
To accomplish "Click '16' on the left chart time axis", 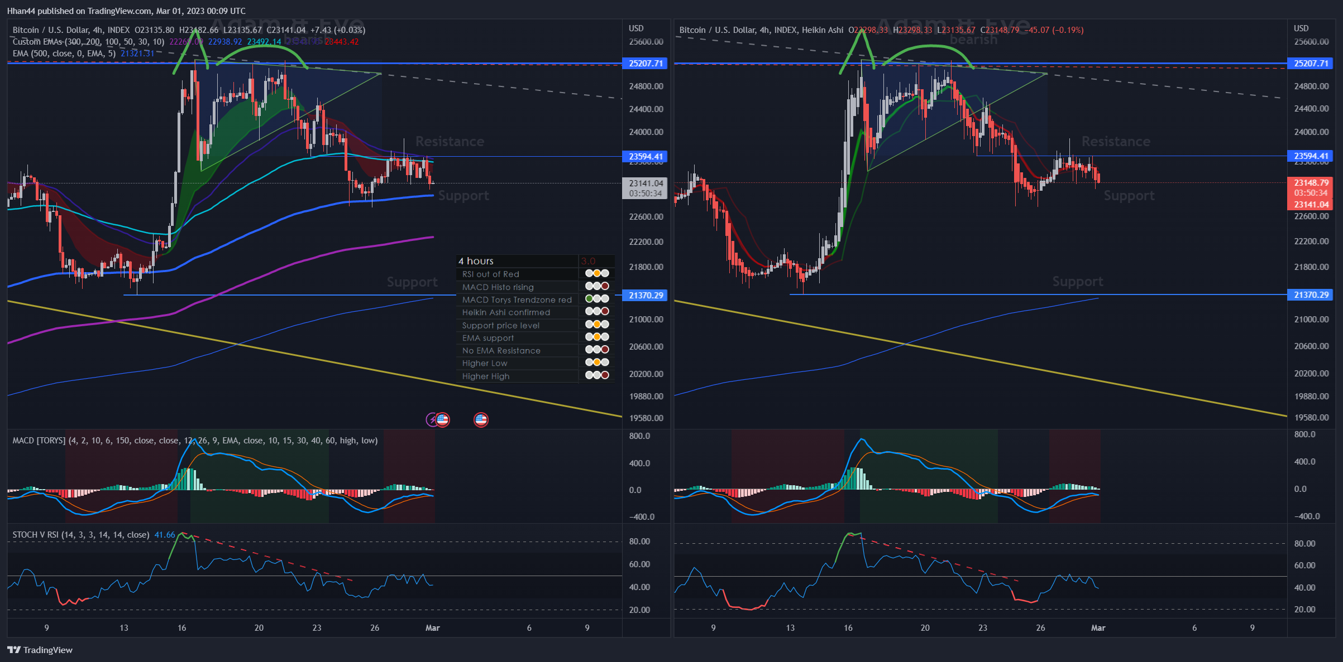I will pos(181,627).
